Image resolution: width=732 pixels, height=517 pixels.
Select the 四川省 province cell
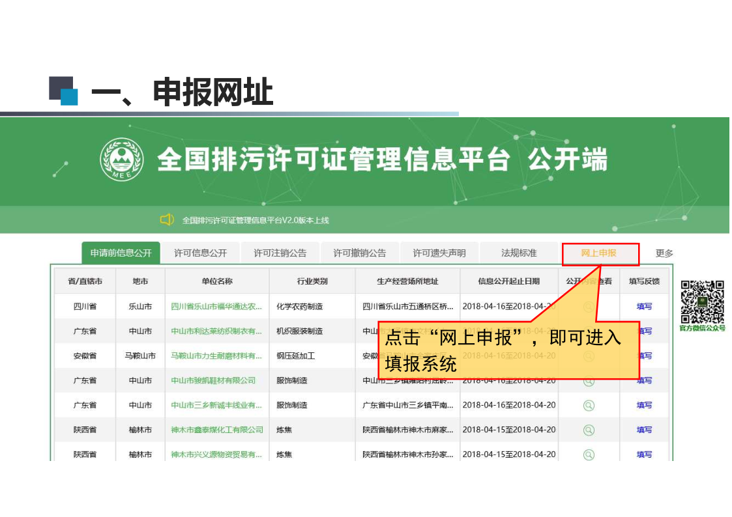(x=85, y=307)
